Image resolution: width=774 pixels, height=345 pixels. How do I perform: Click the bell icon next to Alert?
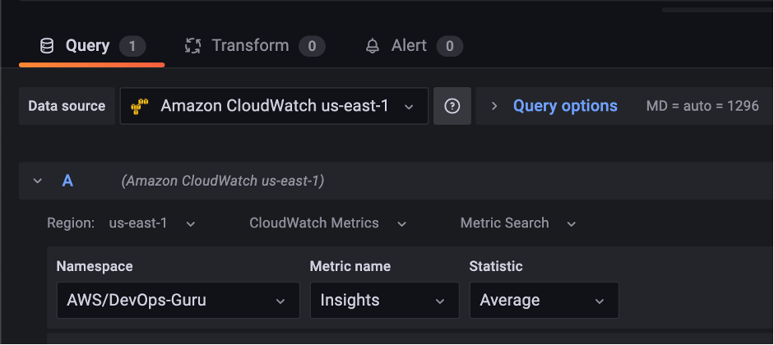coord(372,46)
